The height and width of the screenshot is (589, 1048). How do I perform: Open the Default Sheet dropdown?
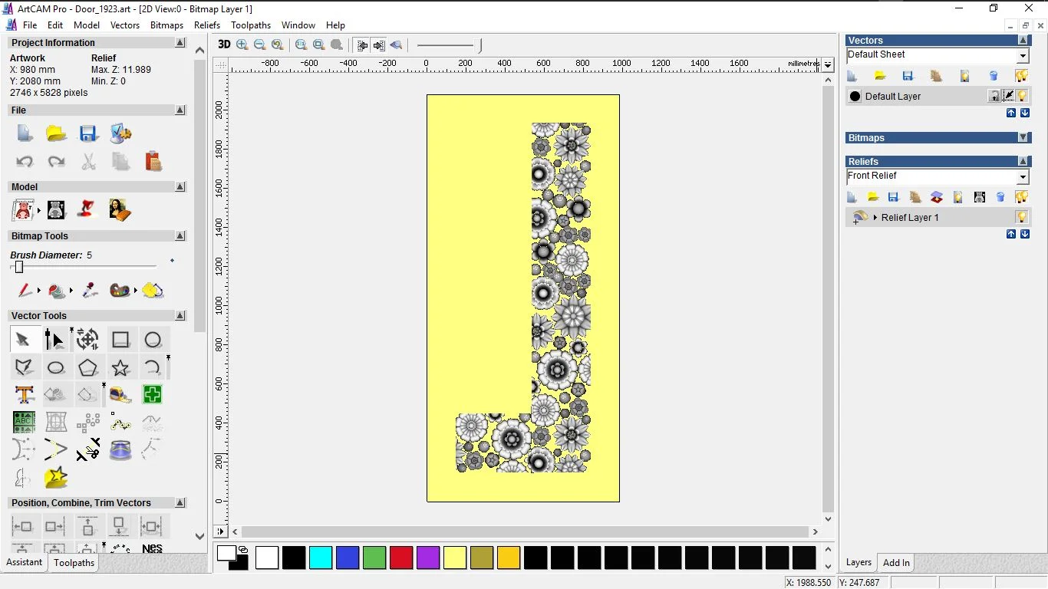pos(1023,56)
